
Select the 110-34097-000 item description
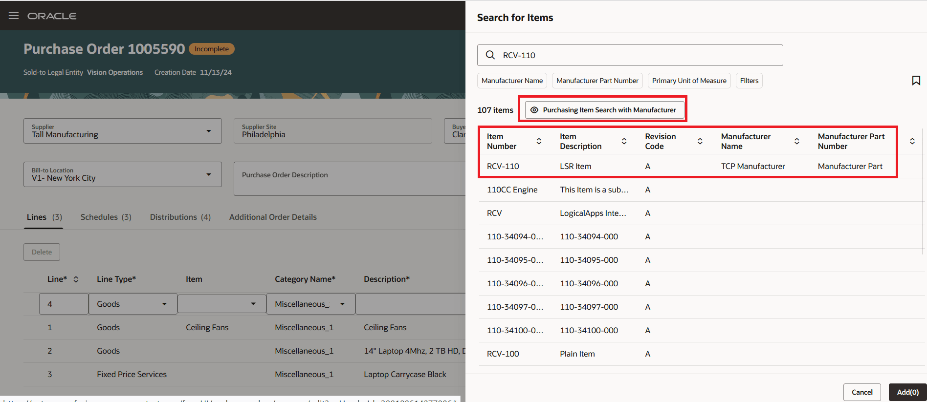coord(589,307)
